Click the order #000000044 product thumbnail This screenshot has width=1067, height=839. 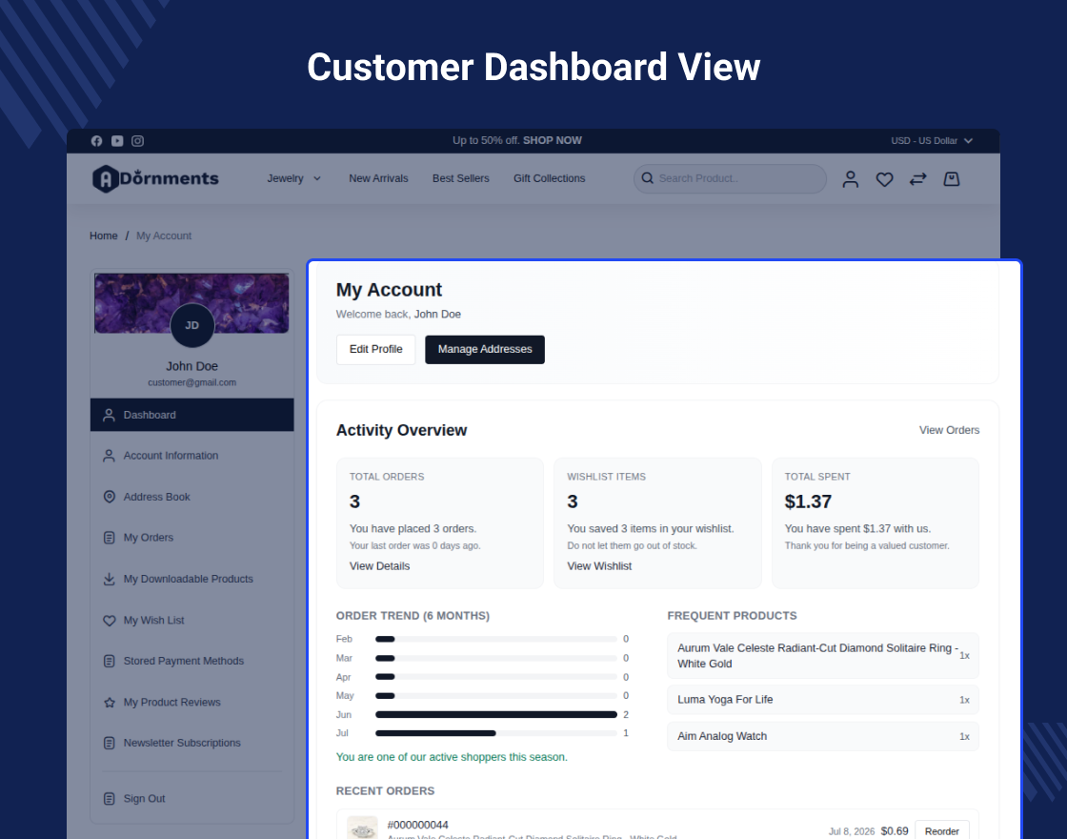pos(362,828)
